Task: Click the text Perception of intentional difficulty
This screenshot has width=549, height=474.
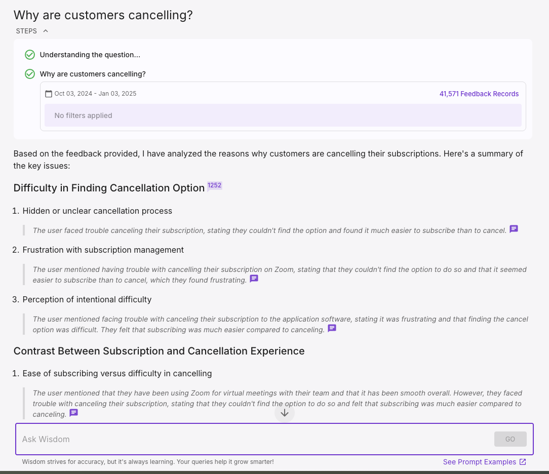Action: 87,300
